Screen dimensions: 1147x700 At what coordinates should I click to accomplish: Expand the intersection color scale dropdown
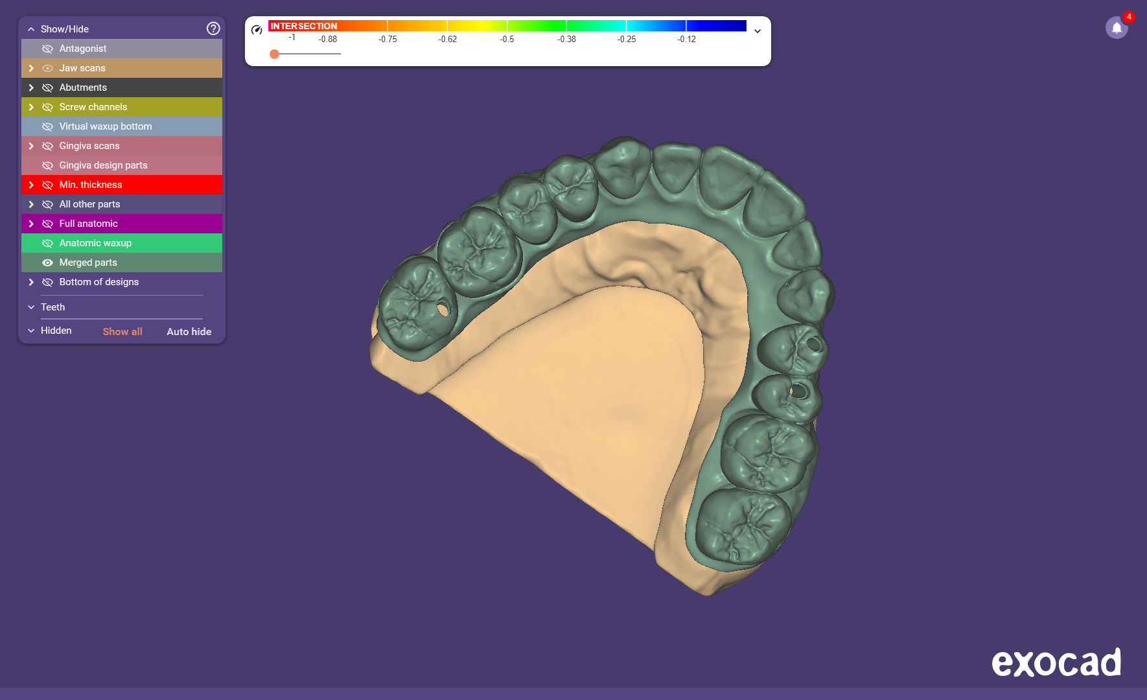click(757, 31)
